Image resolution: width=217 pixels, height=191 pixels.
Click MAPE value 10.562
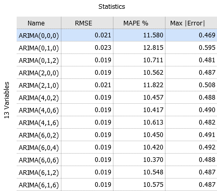(153, 73)
